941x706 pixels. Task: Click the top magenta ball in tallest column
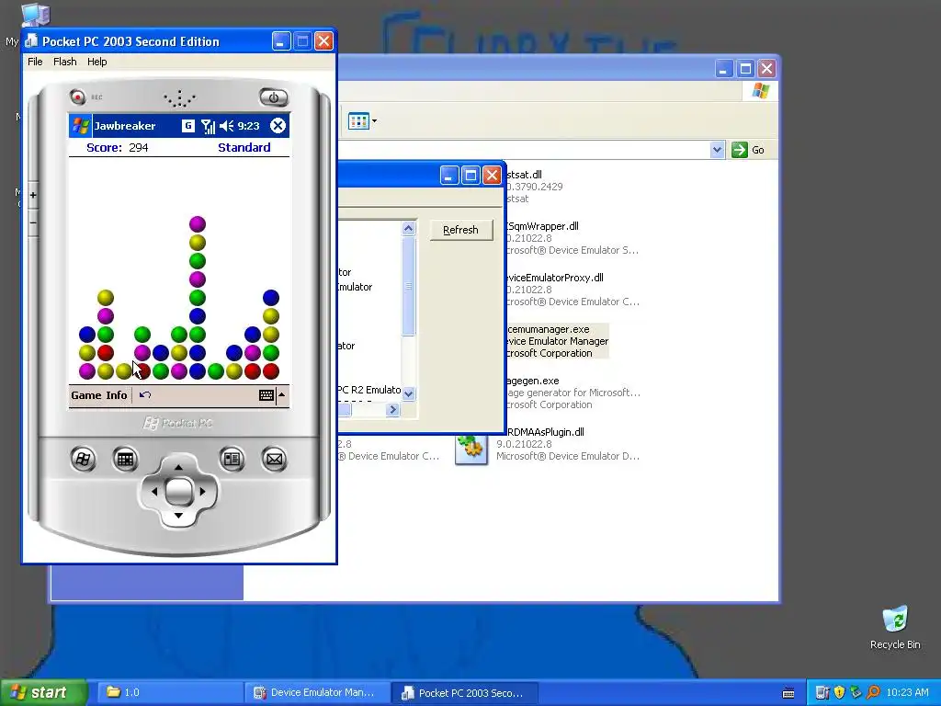(x=198, y=224)
